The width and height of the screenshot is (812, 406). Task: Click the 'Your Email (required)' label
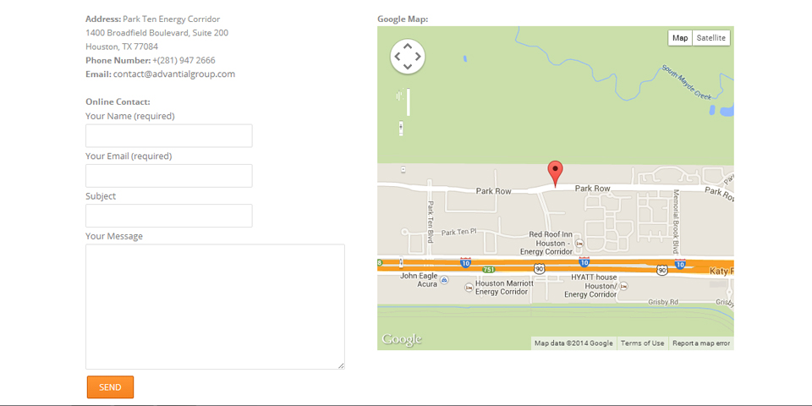click(129, 156)
